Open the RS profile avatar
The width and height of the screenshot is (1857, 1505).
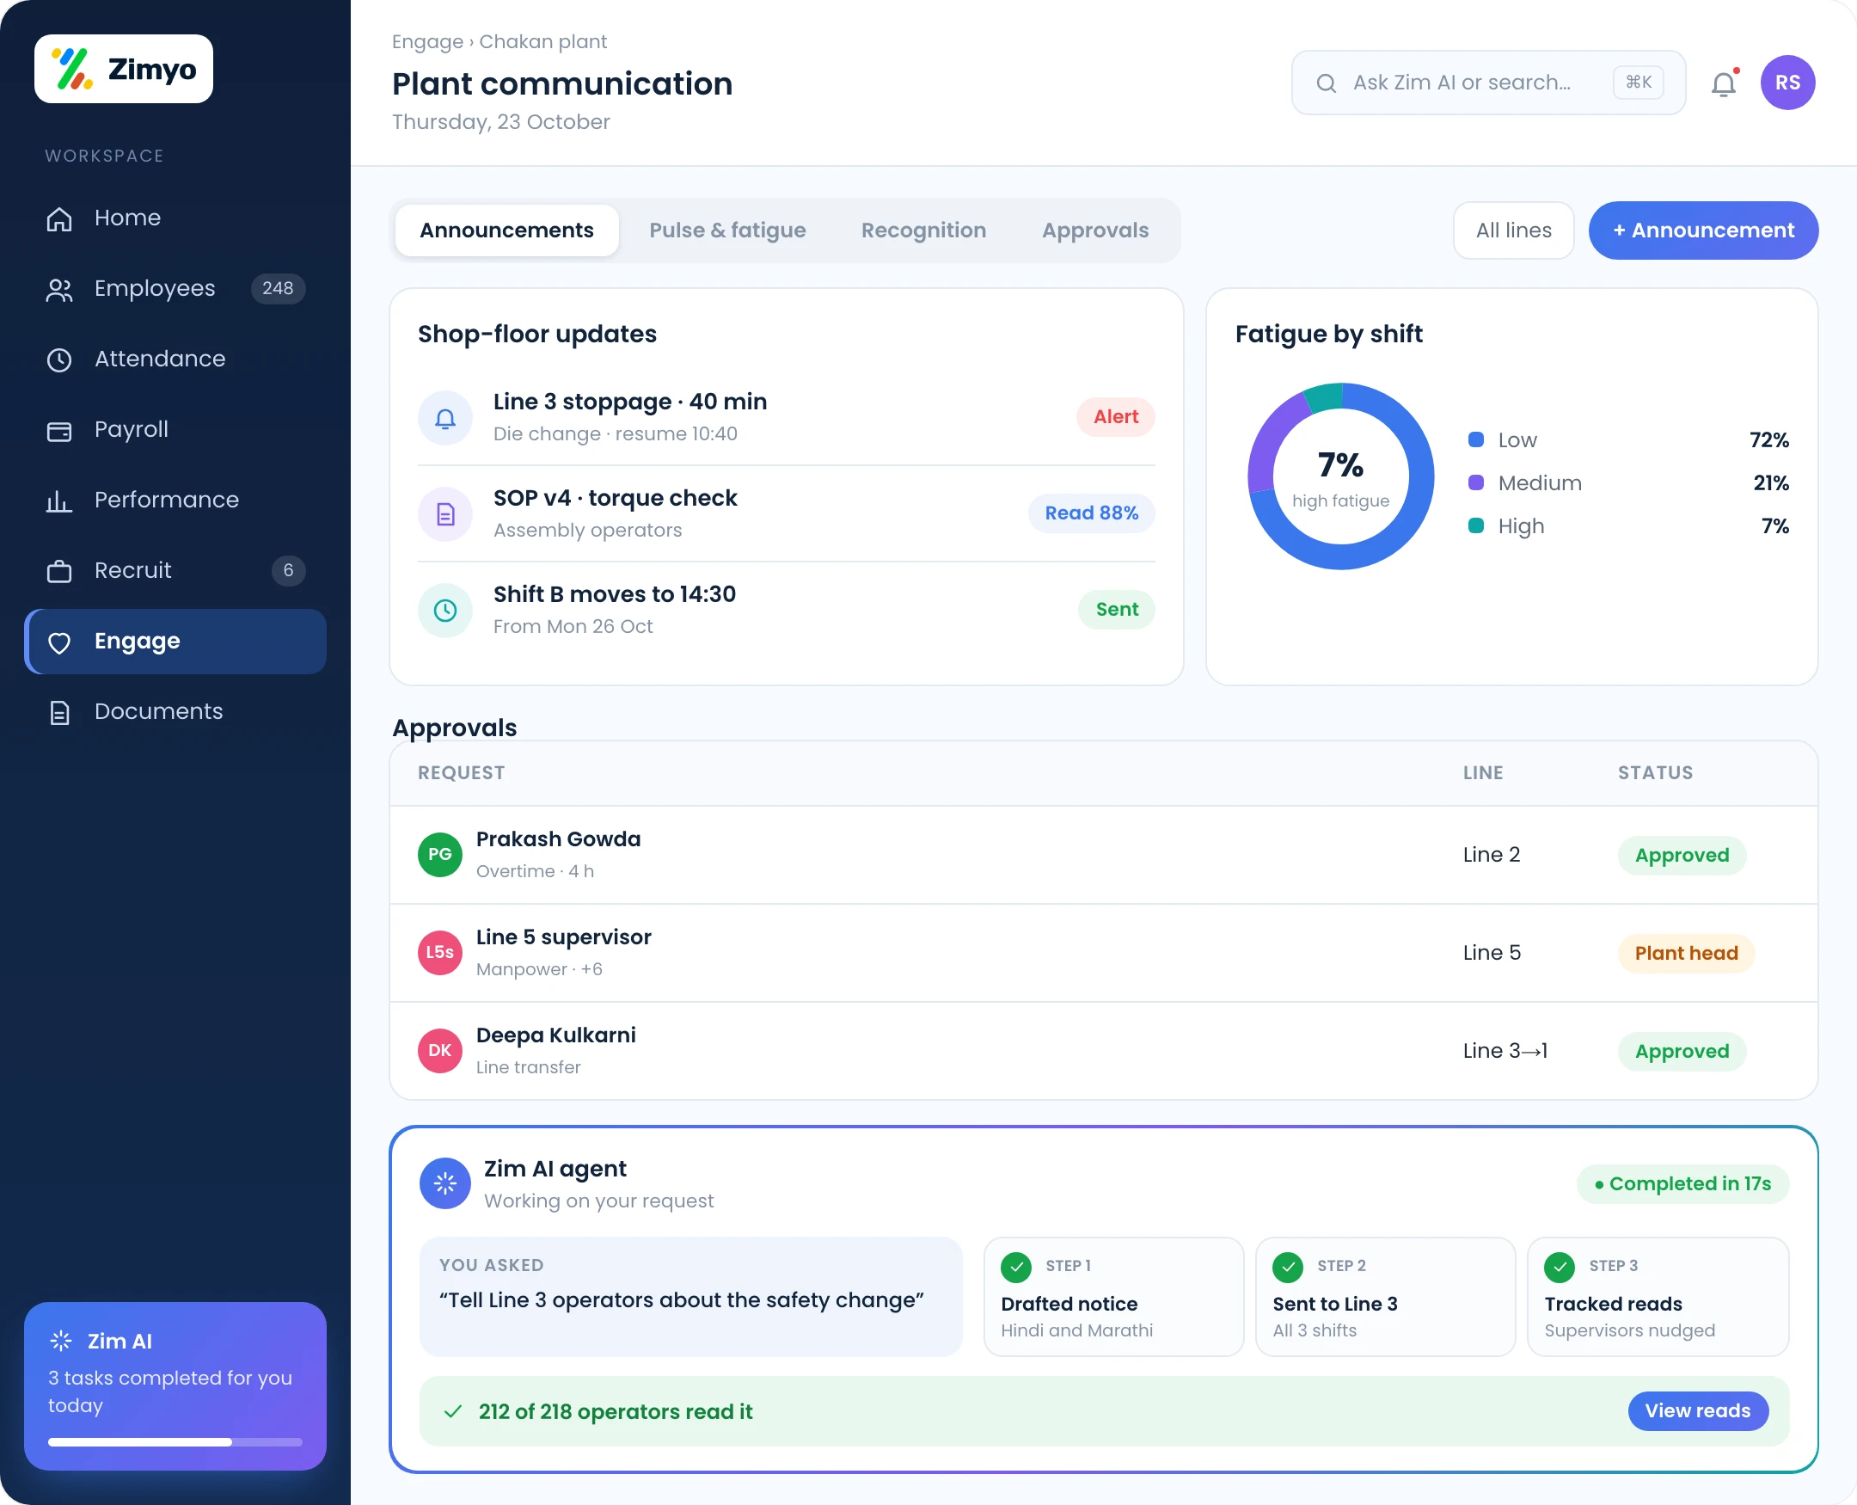point(1787,83)
